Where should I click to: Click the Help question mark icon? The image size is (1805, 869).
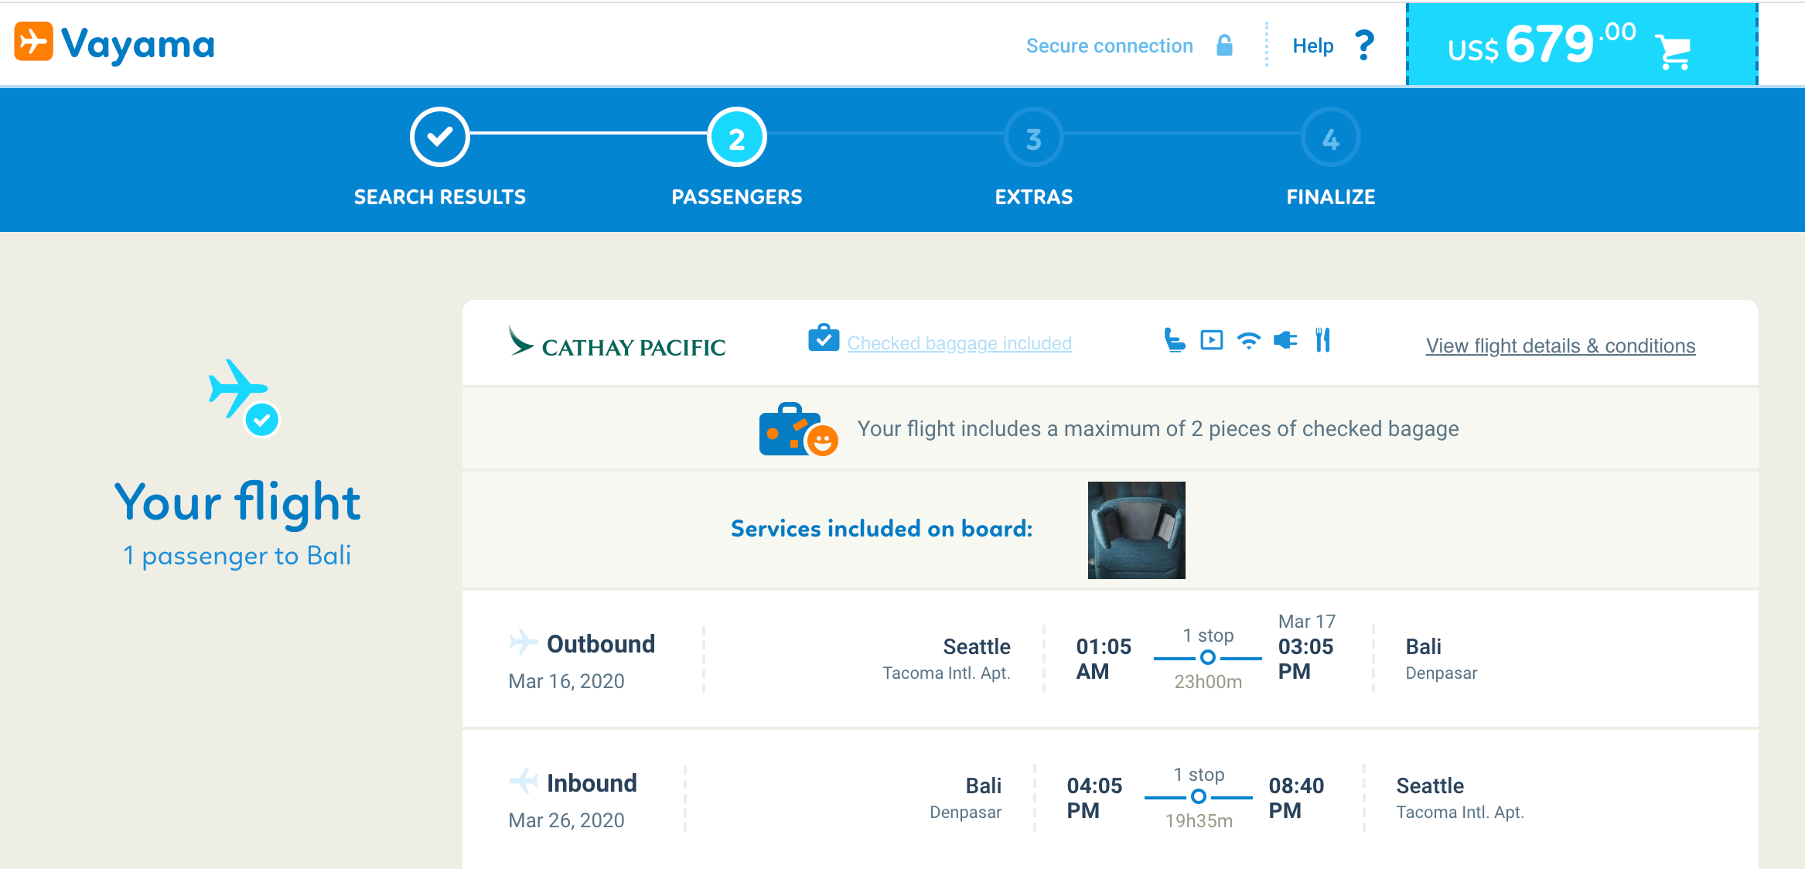(1365, 46)
